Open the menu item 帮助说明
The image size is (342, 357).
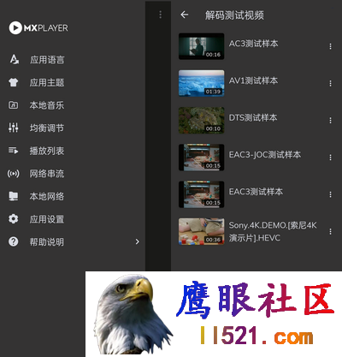47,242
